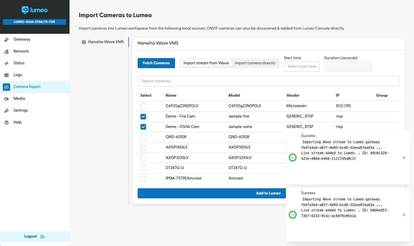Click the Status pulse icon in sidebar
The width and height of the screenshot is (414, 246).
(x=6, y=63)
